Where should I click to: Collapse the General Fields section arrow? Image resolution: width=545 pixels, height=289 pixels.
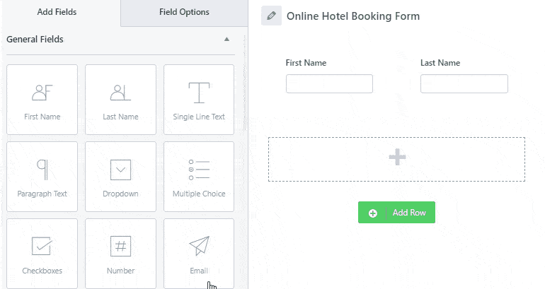click(226, 39)
